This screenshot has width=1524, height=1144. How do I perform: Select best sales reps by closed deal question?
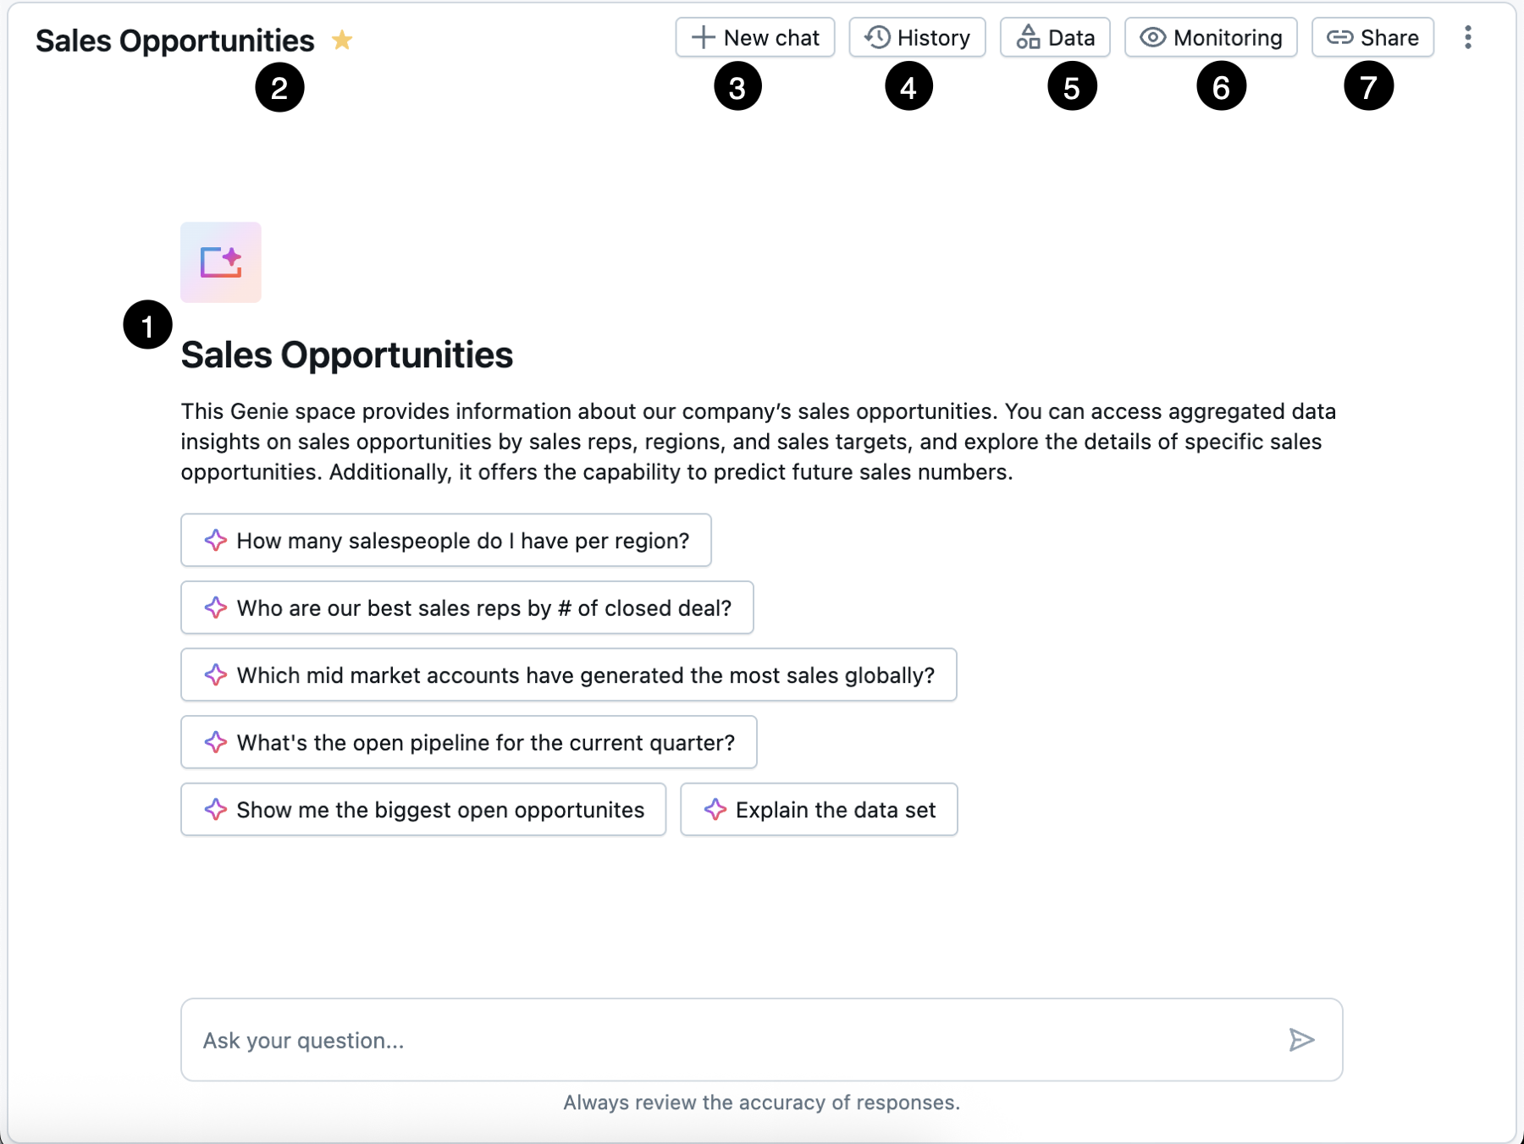tap(467, 608)
